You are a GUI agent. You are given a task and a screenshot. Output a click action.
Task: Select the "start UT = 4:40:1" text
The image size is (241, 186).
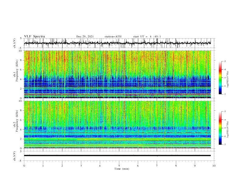pos(147,36)
